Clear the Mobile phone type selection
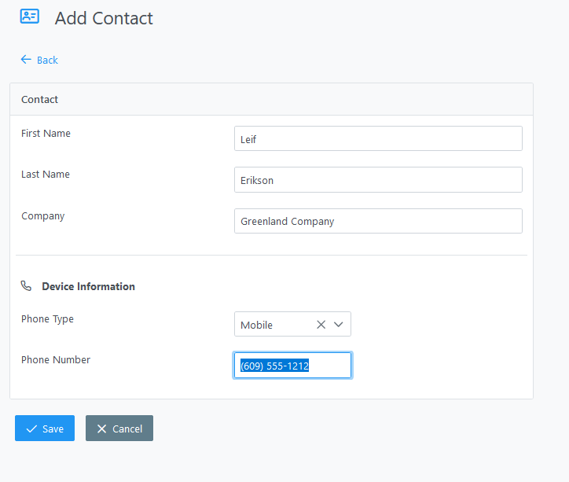 coord(321,325)
